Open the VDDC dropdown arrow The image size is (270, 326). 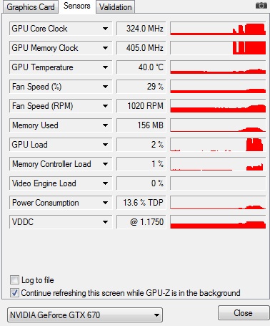click(x=105, y=222)
